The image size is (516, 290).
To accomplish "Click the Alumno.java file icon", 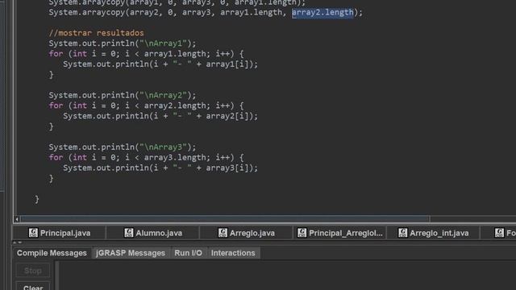I will 129,233.
